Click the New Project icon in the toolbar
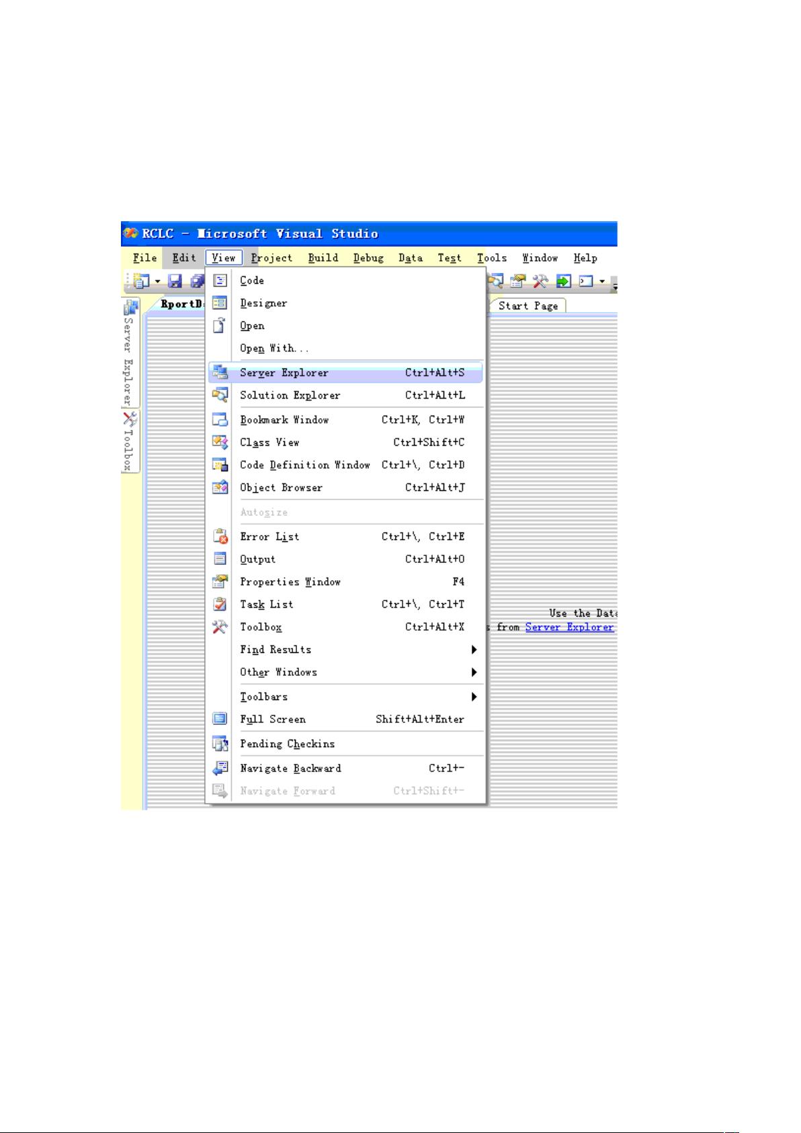This screenshot has height=1133, width=801. pyautogui.click(x=141, y=281)
